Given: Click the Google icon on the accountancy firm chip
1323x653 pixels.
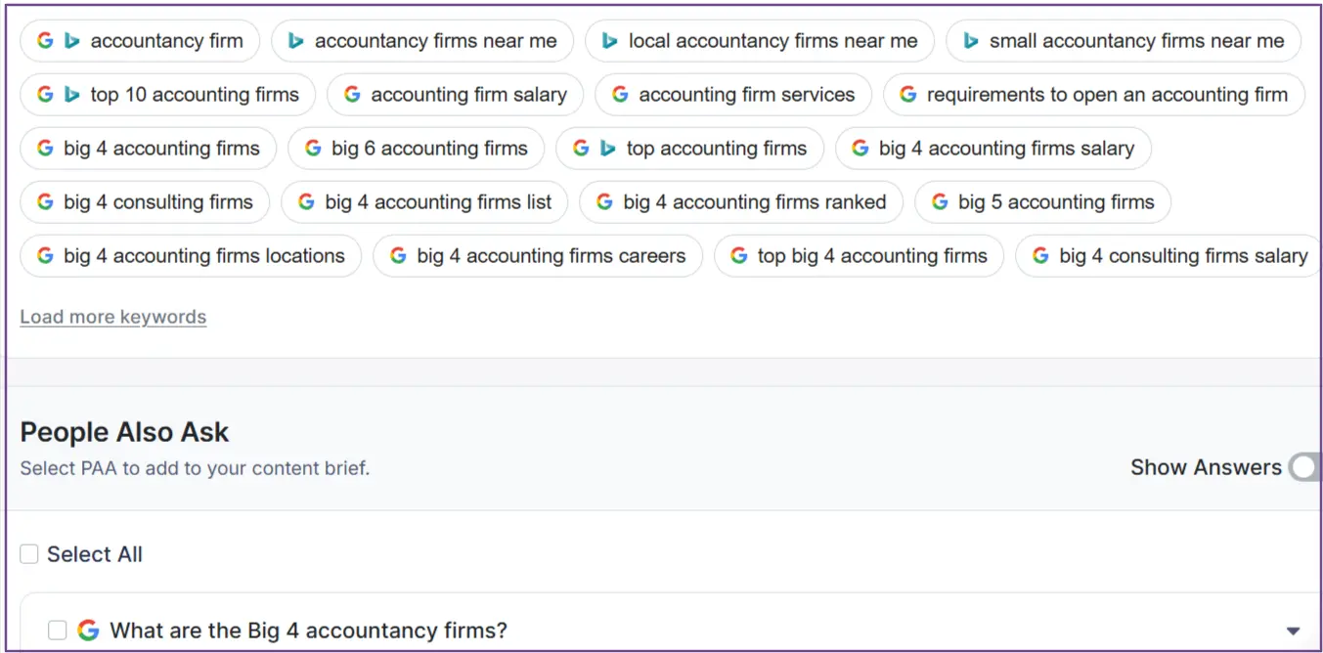Looking at the screenshot, I should coord(45,40).
